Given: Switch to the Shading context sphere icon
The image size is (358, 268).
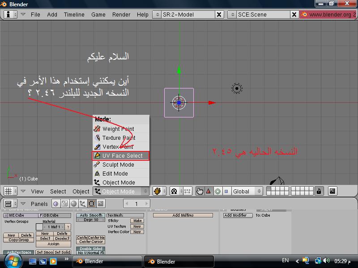Looking at the screenshot, I should coord(74,204).
